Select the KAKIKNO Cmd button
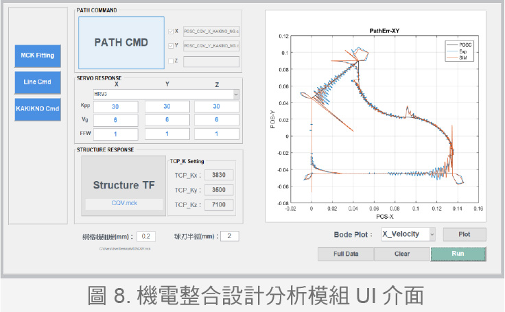Viewport: 505px width, 312px height. point(37,109)
